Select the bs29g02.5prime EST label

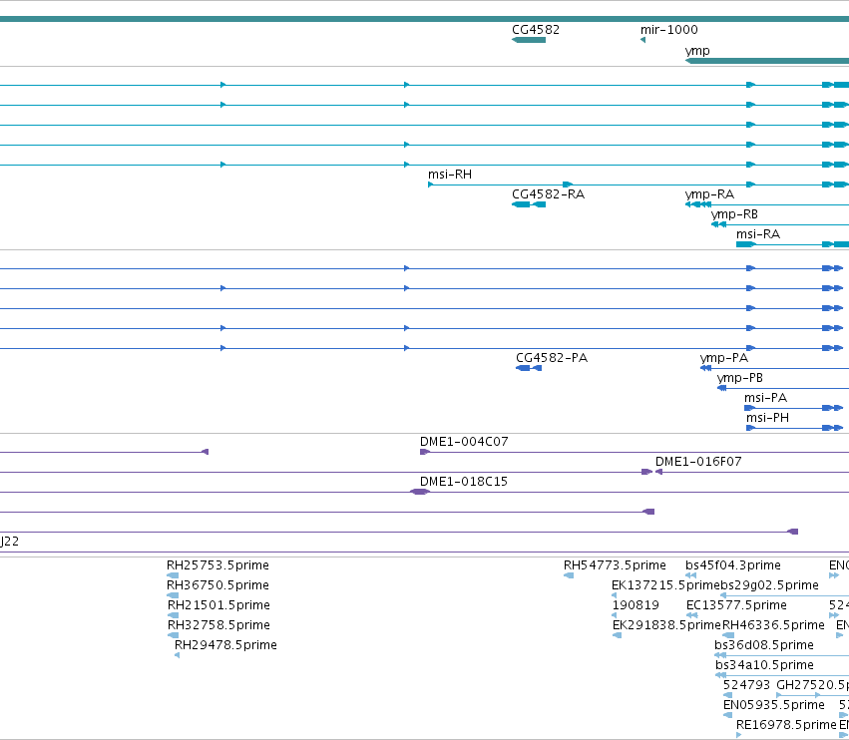pos(769,585)
